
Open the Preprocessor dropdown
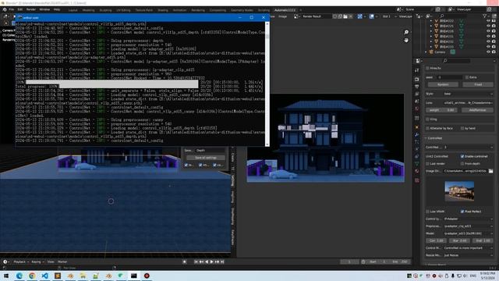coord(468,226)
